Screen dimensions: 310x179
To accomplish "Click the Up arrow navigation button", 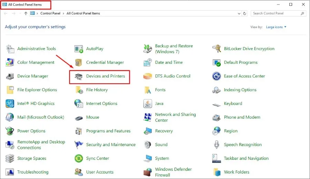I will pos(26,13).
